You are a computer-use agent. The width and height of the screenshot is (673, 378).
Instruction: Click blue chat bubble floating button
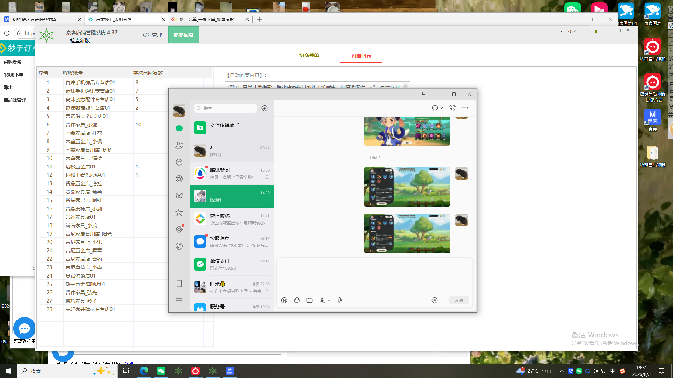24,328
